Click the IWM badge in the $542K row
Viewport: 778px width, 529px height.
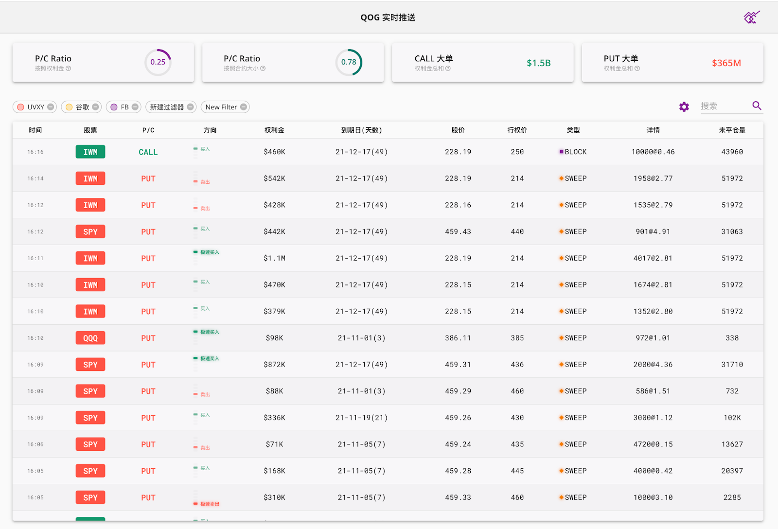coord(90,178)
